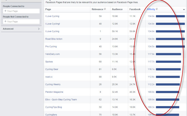Click the 59.1K audience value
Screen dimensions: 187x116
(x=115, y=31)
